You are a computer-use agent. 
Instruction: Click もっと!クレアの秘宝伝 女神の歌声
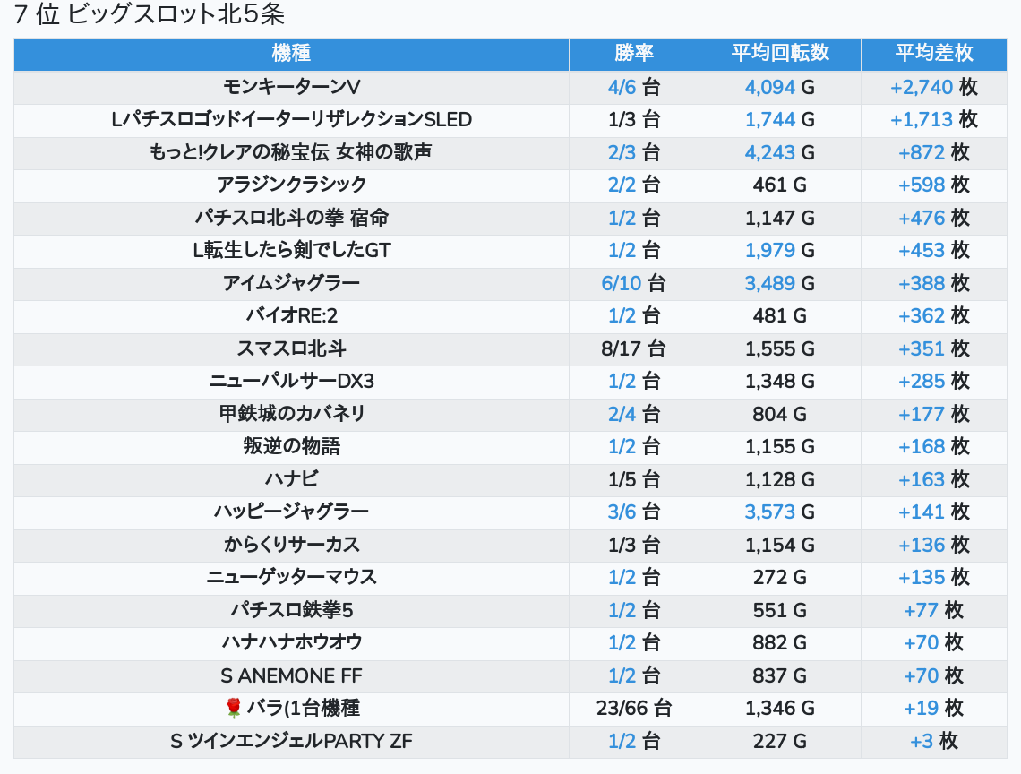click(291, 152)
